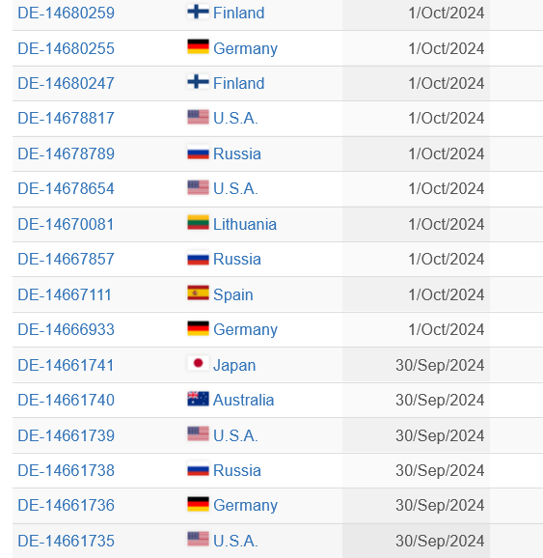Image resolution: width=543 pixels, height=558 pixels.
Task: Select the Lithuania country link
Action: [245, 225]
